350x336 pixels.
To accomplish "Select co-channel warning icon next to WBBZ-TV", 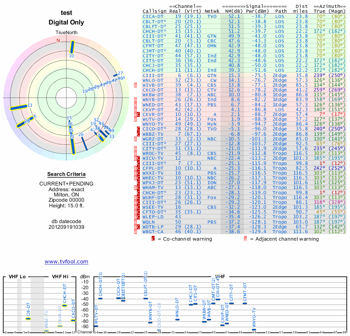I will (x=139, y=134).
